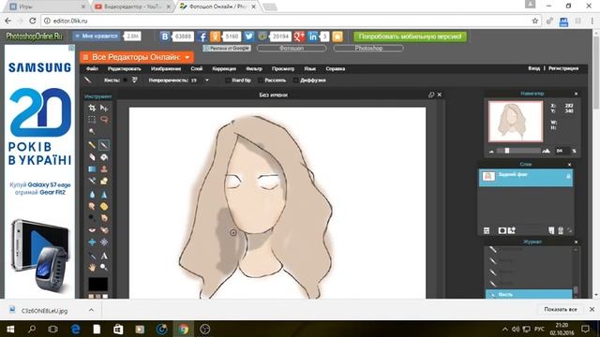Select the Paint Bucket tool
This screenshot has width=600, height=337.
(104, 157)
